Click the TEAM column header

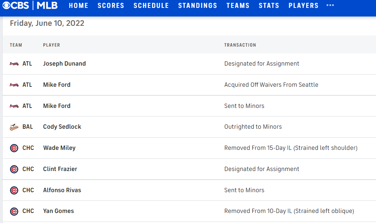pos(16,45)
